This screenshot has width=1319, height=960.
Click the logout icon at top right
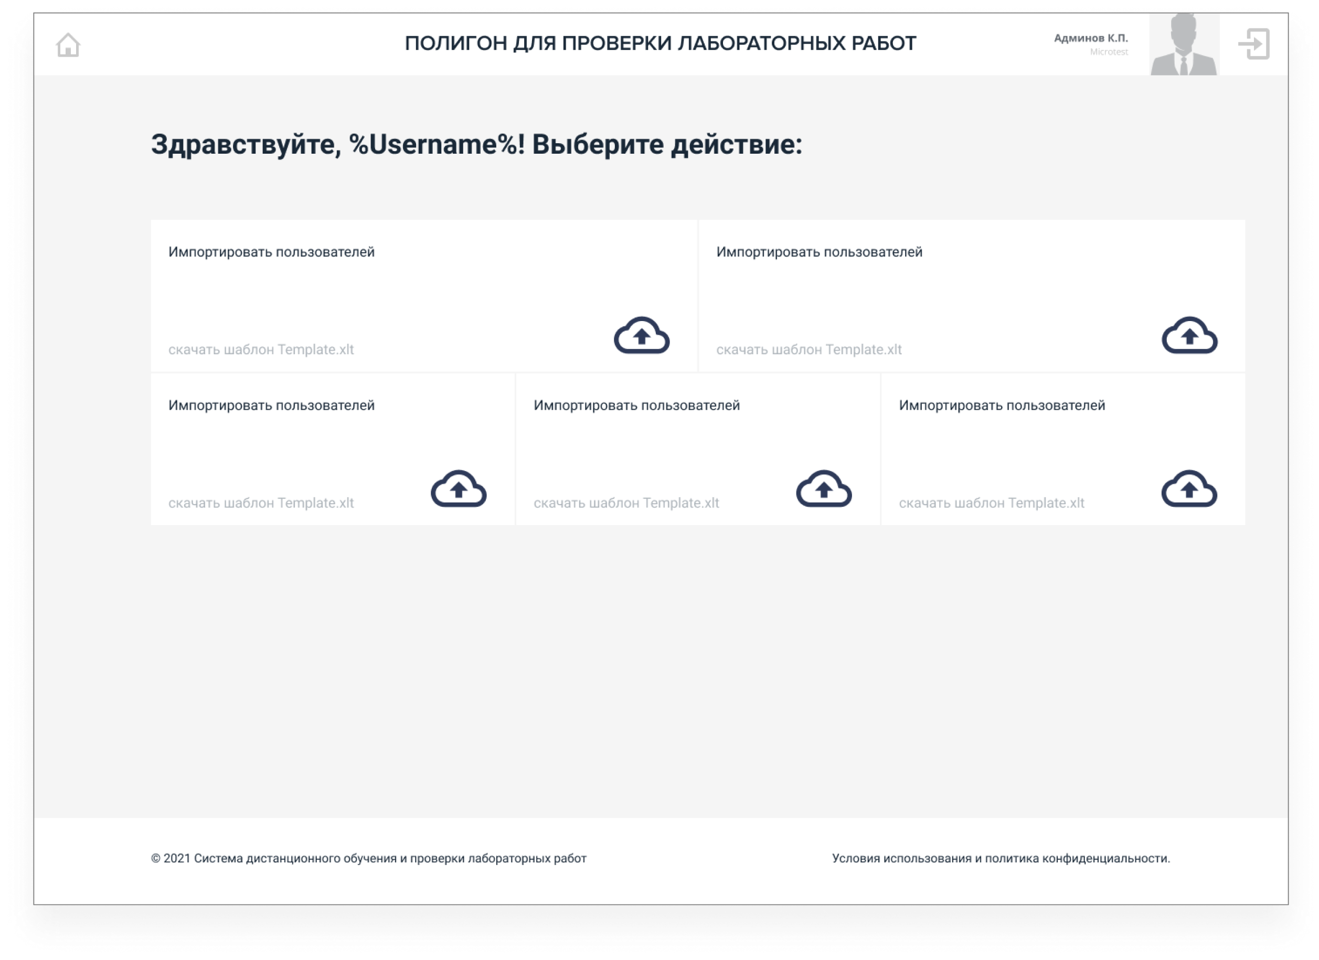[x=1254, y=44]
